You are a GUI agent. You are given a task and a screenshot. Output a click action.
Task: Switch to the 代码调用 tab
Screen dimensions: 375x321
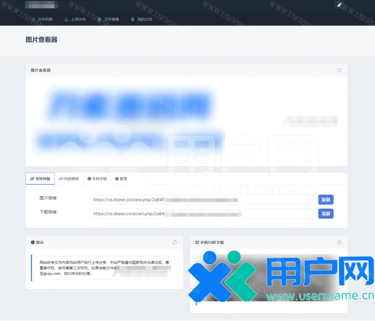[x=69, y=179]
